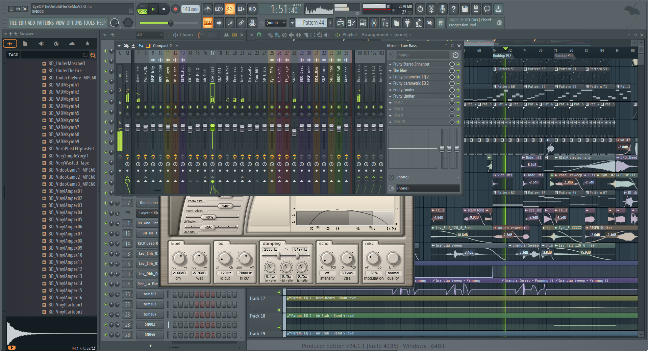The width and height of the screenshot is (648, 351).
Task: Click the browser search magnifier icon
Action: [x=93, y=55]
